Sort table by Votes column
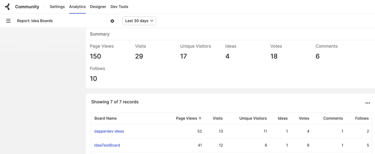 [x=304, y=118]
